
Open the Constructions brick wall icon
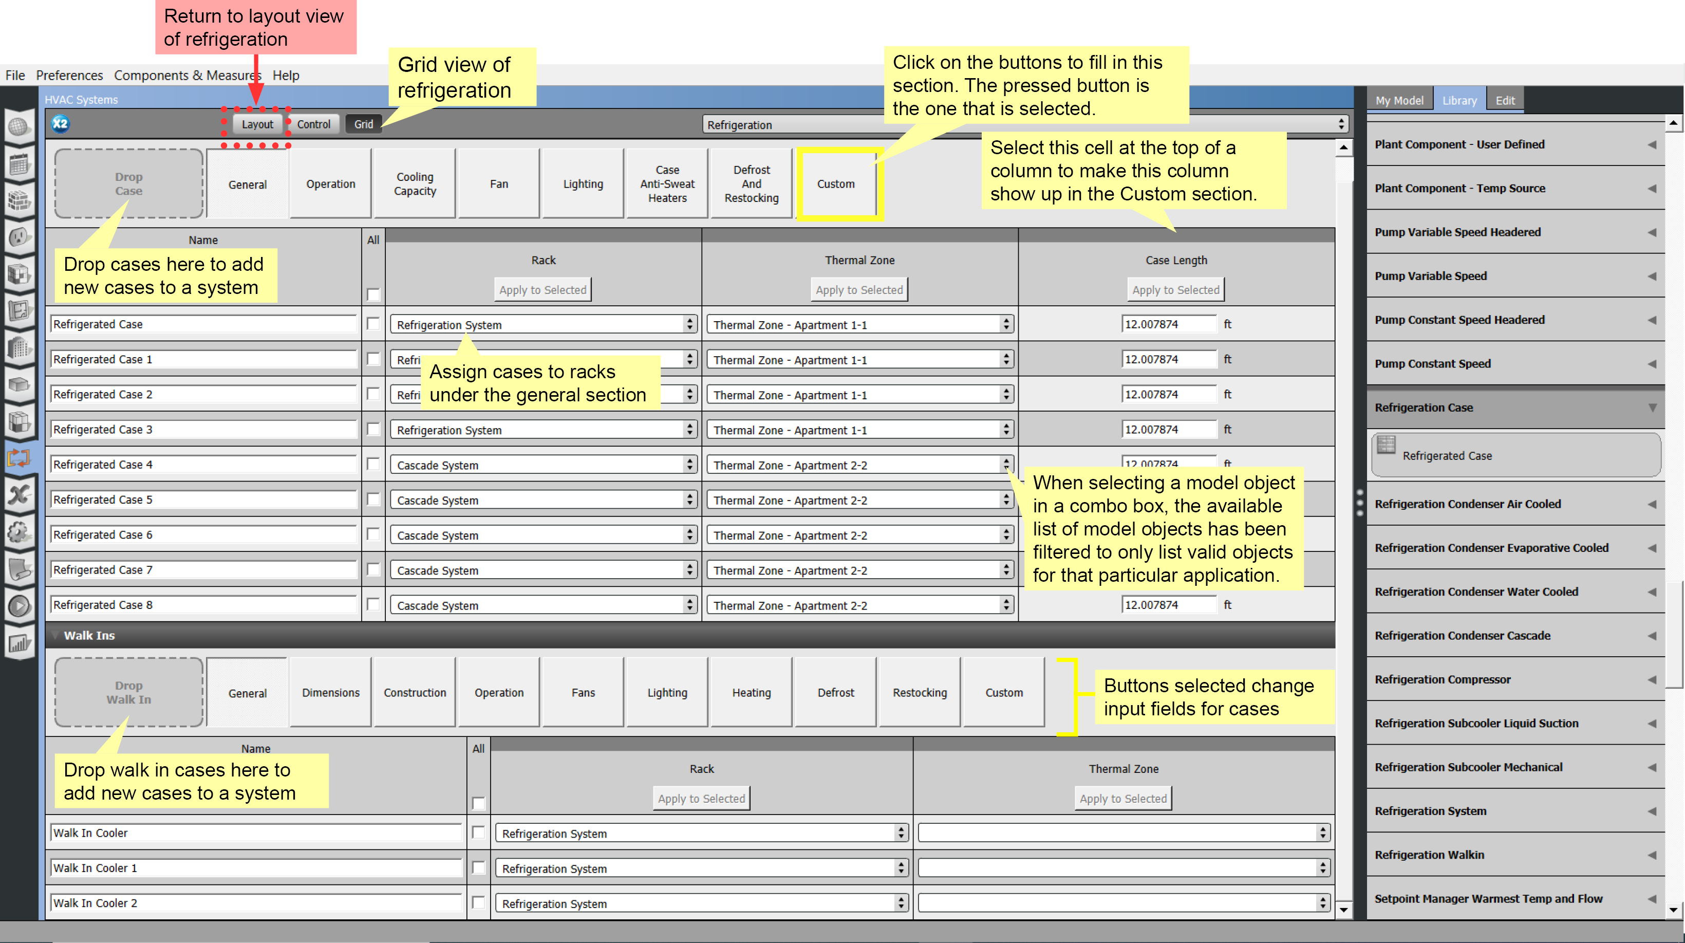[19, 200]
